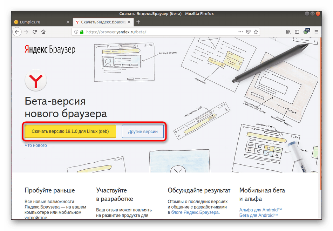Open the Library toolbar icon
The width and height of the screenshot is (333, 231).
pyautogui.click(x=288, y=32)
